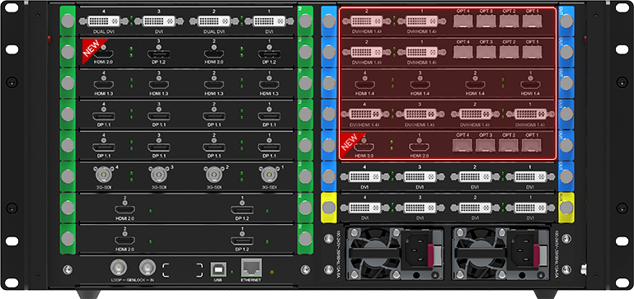Image resolution: width=634 pixels, height=299 pixels.
Task: Click the NEW-tagged HDMI 2.0 output port
Action: [x=364, y=147]
